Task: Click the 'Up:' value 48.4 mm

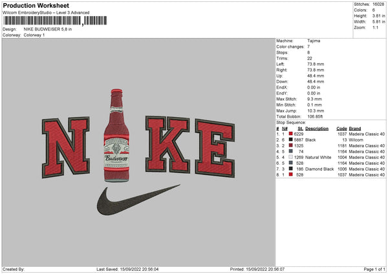Action: 316,76
